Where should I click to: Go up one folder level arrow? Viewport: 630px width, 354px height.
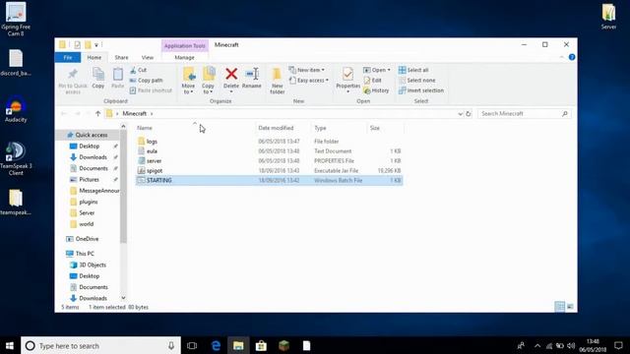97,114
